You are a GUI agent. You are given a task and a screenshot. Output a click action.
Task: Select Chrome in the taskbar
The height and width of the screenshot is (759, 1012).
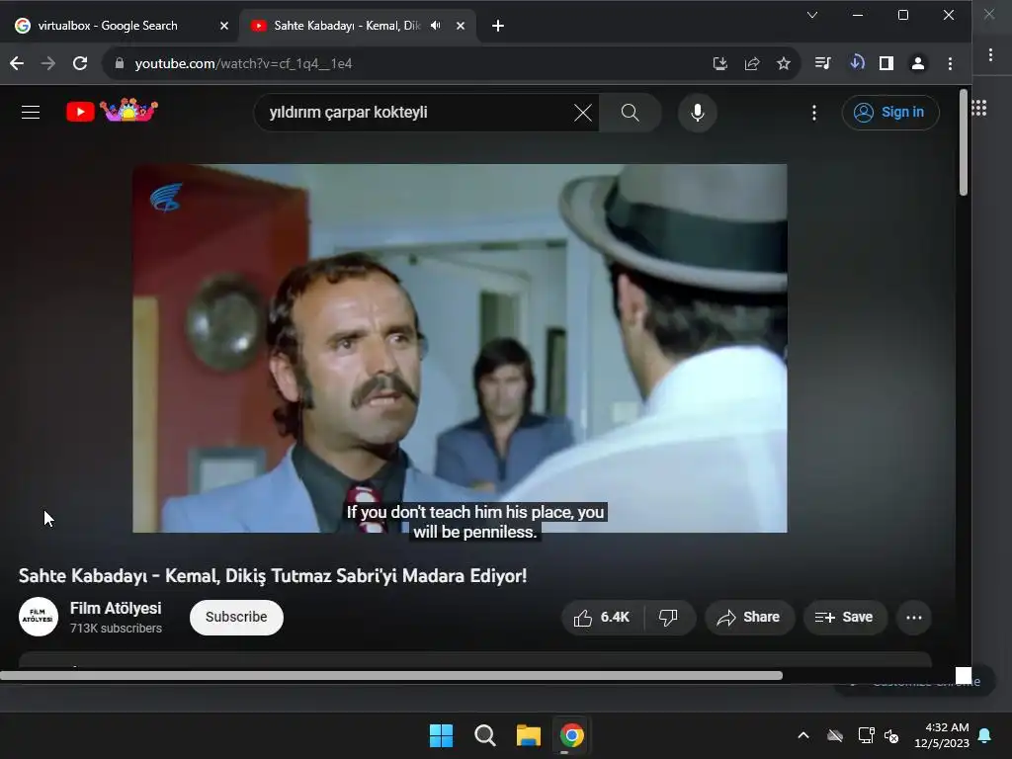click(x=571, y=735)
